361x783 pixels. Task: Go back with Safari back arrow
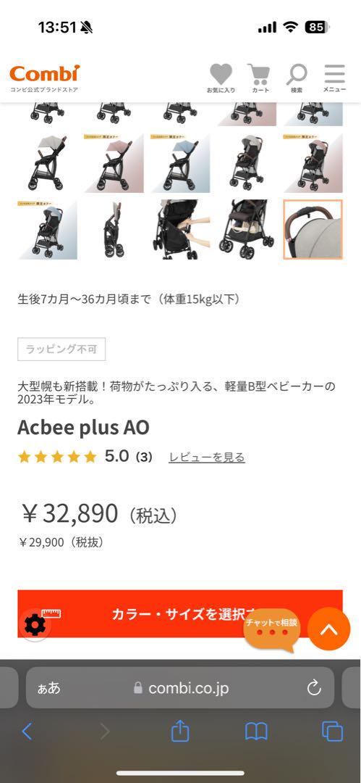click(27, 732)
